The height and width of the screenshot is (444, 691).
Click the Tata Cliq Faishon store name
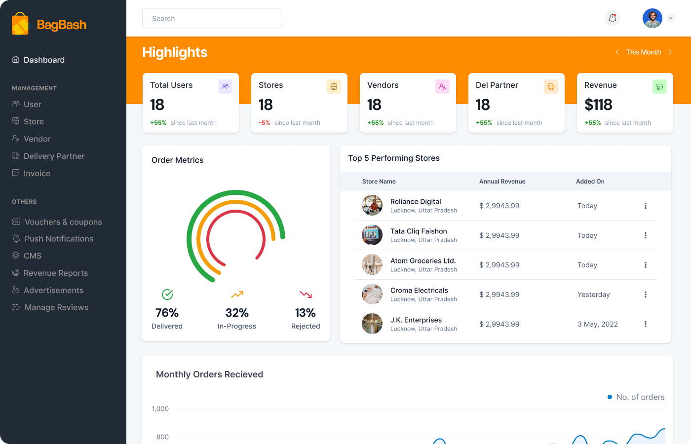[419, 231]
